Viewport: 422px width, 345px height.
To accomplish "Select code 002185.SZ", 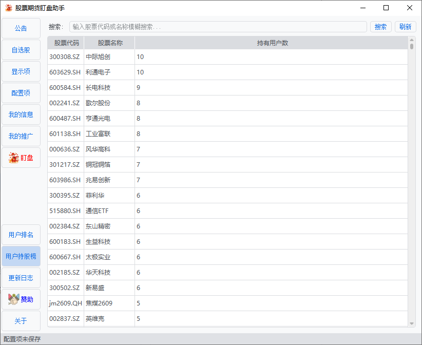I will tap(65, 272).
